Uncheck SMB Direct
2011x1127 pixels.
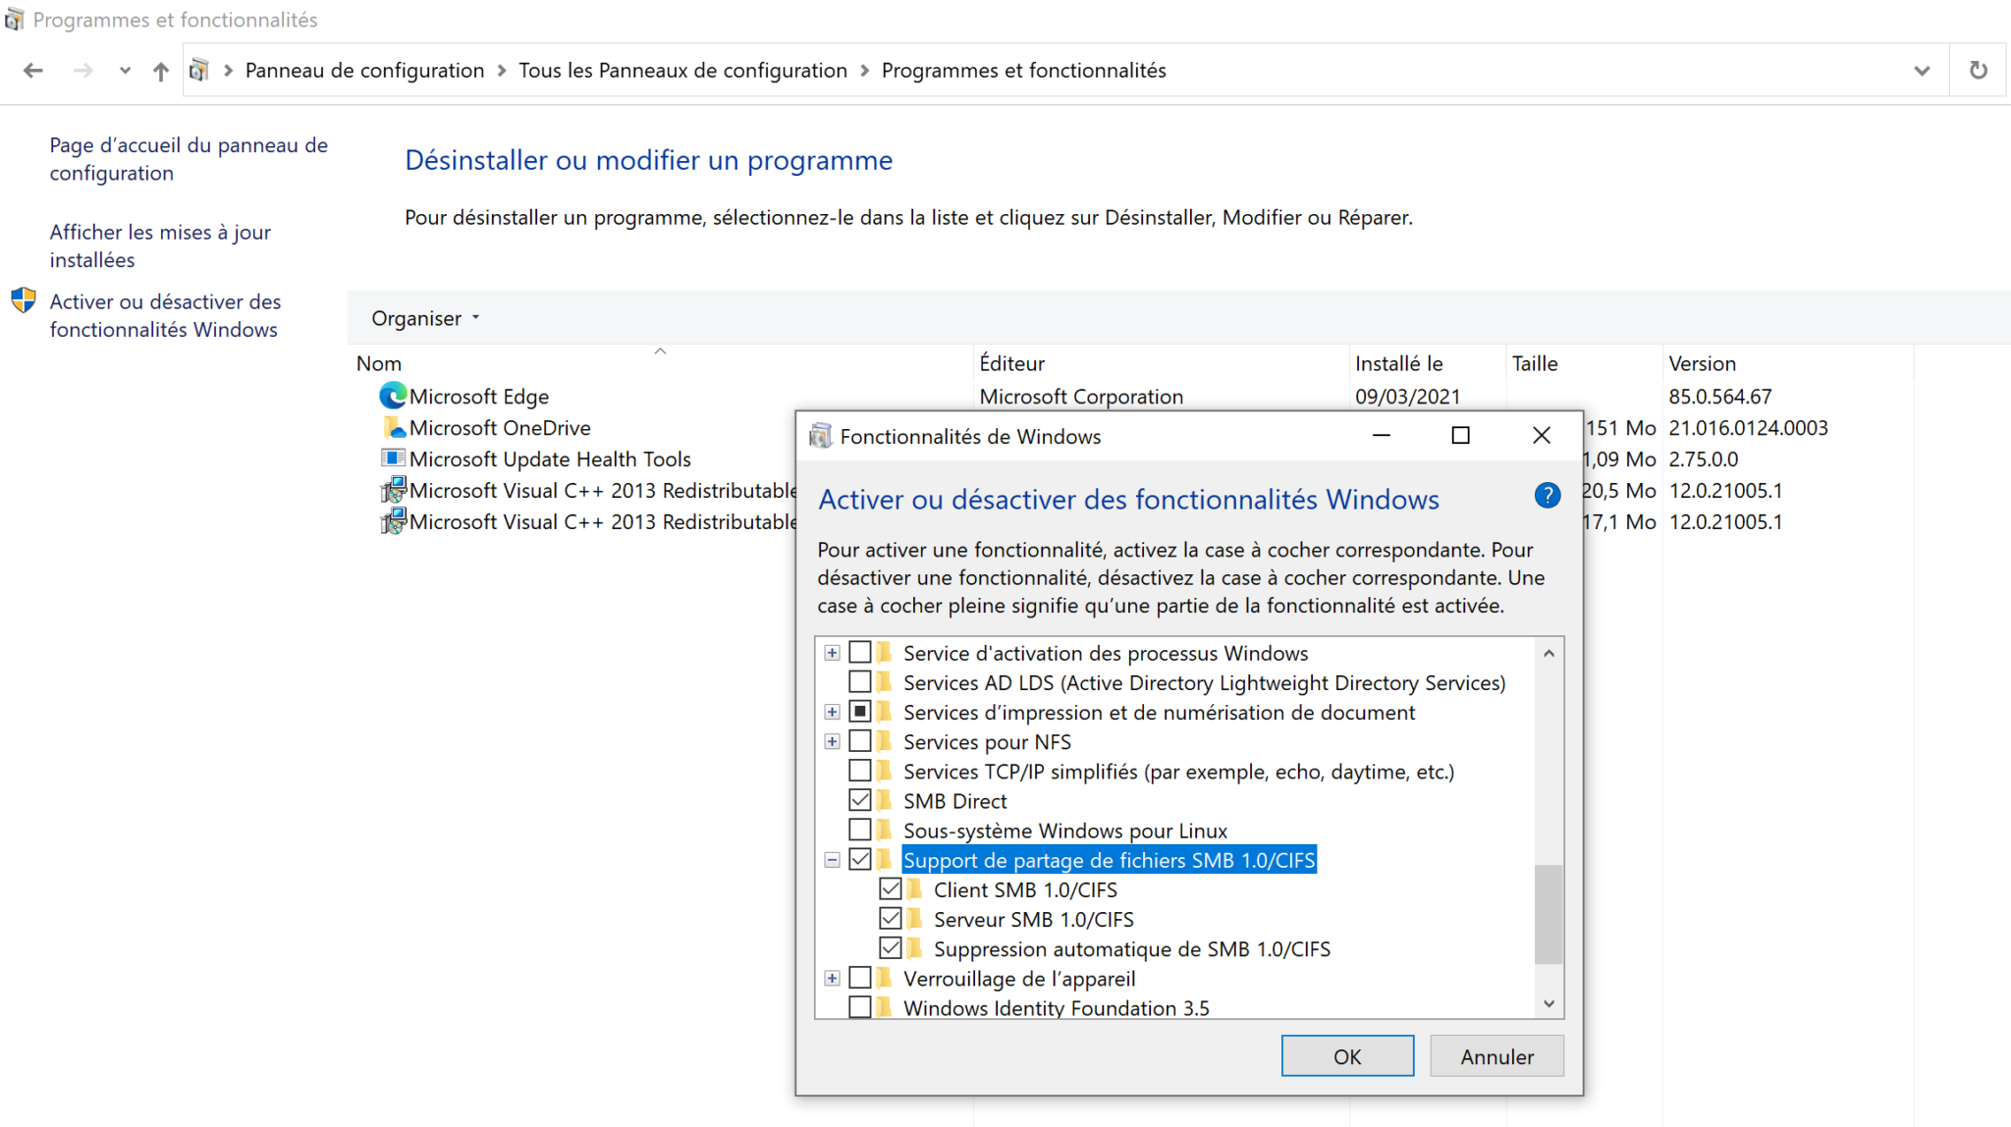(x=861, y=799)
